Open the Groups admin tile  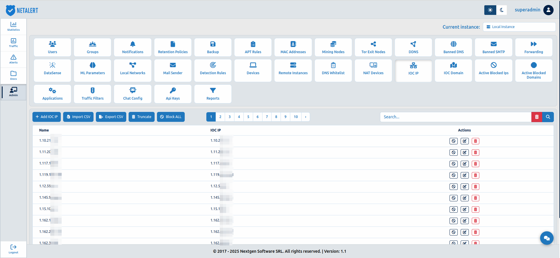coord(92,47)
